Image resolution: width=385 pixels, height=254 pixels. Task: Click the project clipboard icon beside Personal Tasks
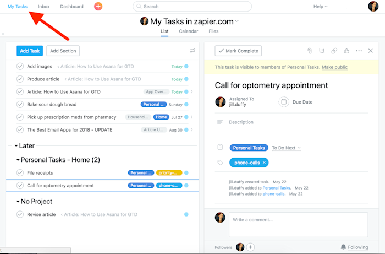(x=220, y=147)
